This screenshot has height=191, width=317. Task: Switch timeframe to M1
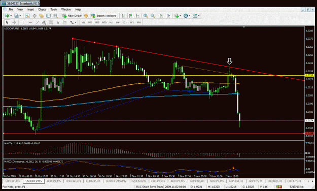click(x=83, y=22)
